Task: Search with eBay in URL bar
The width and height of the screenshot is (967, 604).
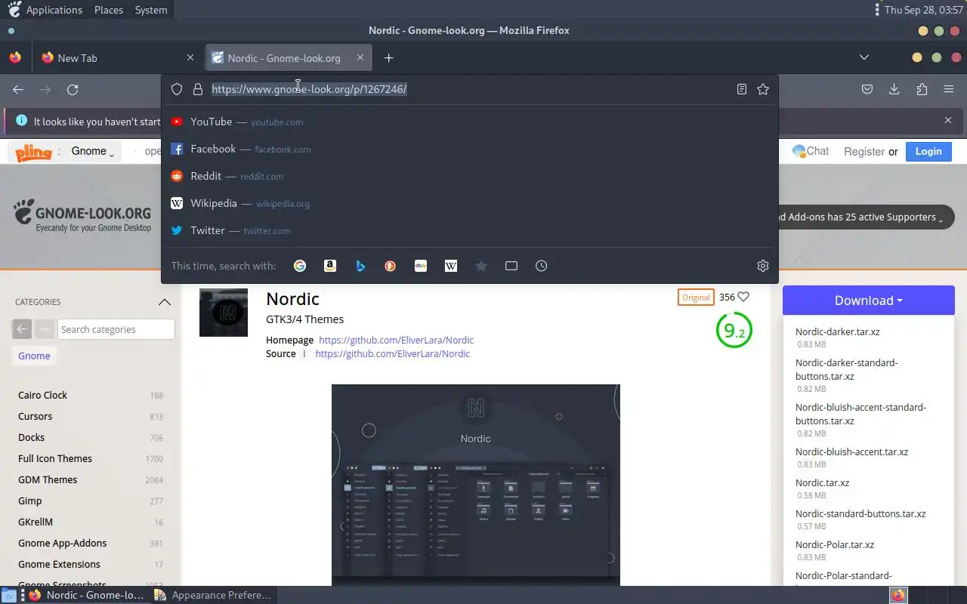Action: point(421,266)
